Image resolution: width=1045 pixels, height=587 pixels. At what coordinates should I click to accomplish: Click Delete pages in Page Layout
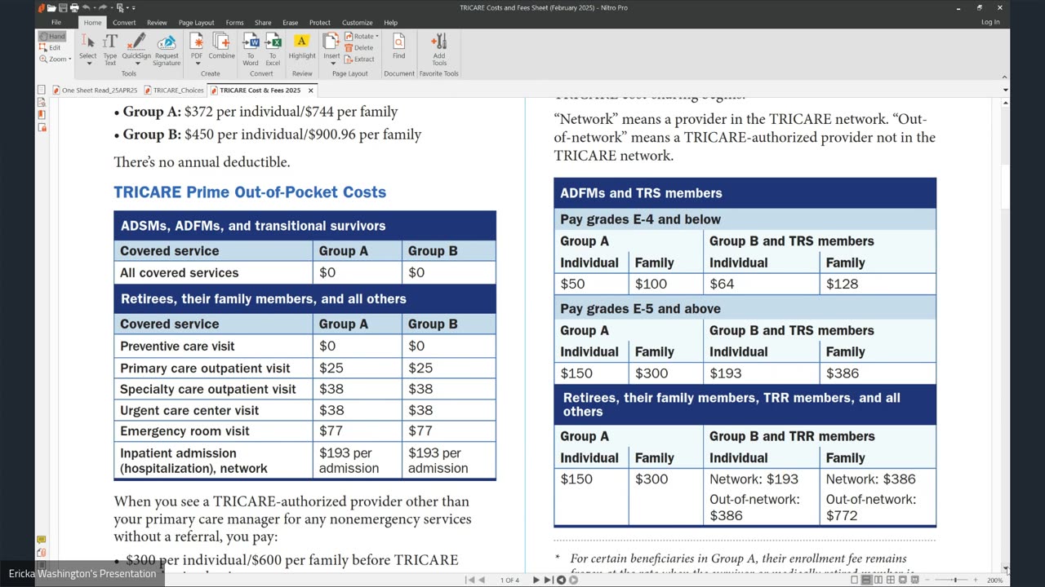pyautogui.click(x=359, y=48)
